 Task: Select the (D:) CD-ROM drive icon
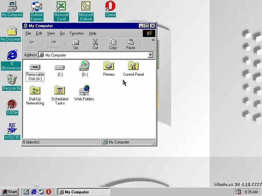84,66
